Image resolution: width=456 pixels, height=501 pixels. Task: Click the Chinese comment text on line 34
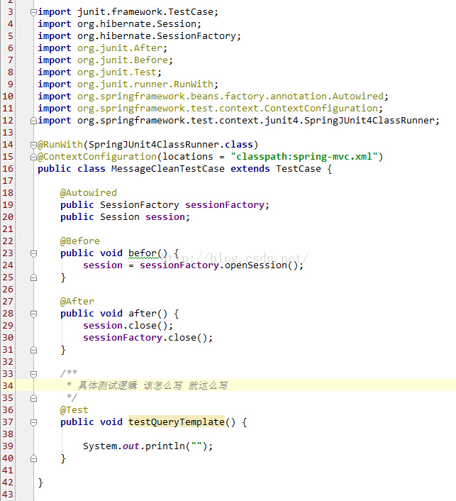(152, 385)
